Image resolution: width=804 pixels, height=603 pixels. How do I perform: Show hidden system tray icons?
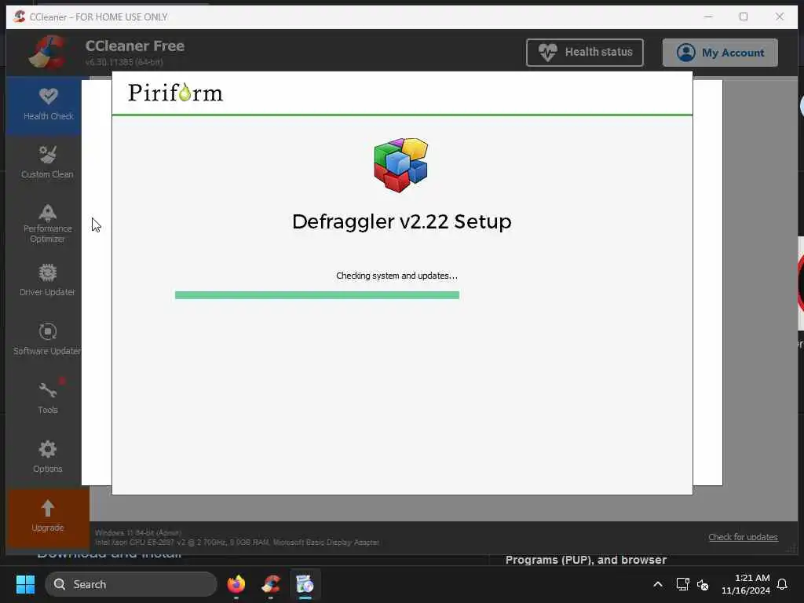click(657, 584)
